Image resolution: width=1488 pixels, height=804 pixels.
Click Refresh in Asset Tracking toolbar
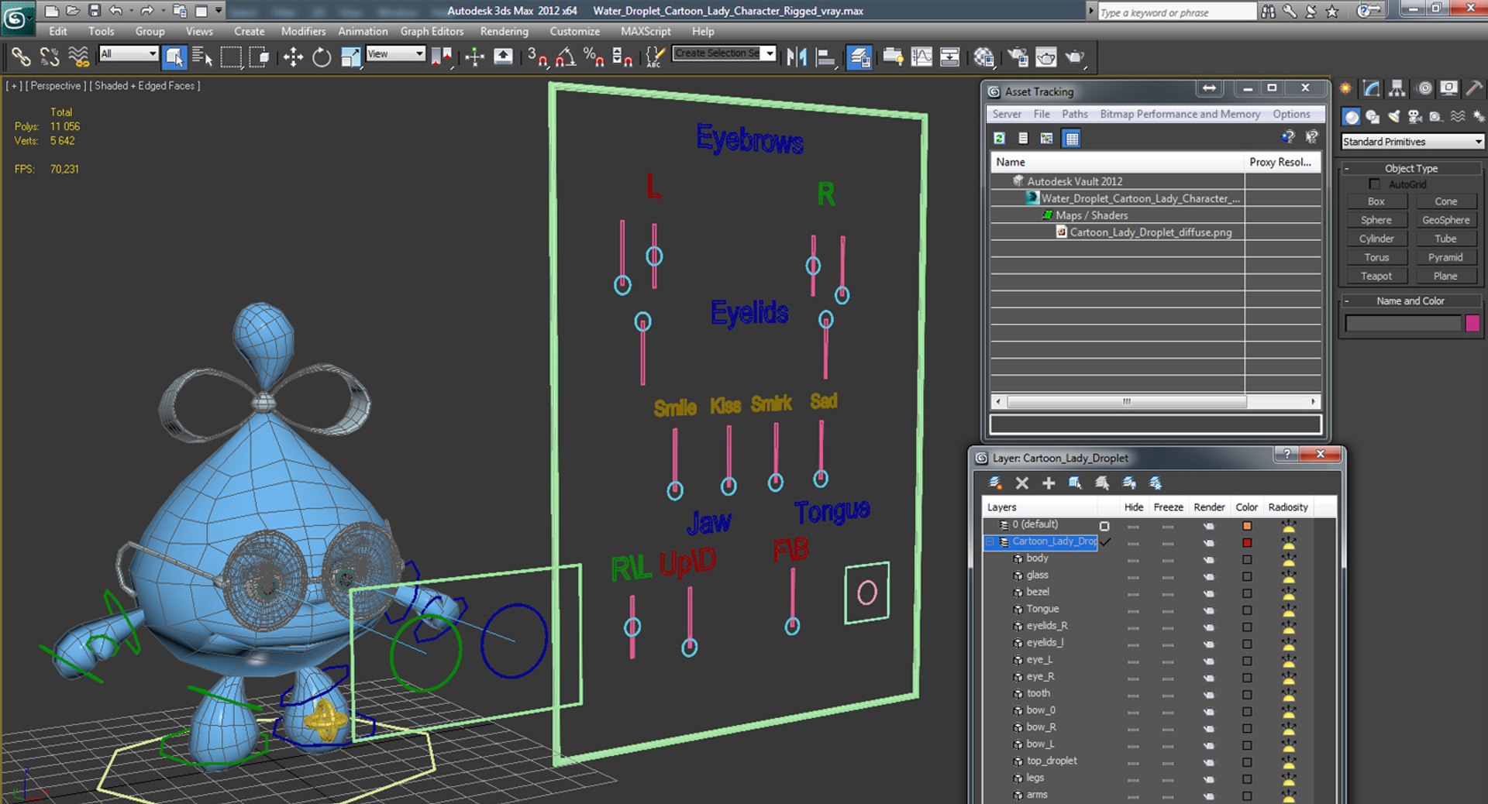(999, 138)
